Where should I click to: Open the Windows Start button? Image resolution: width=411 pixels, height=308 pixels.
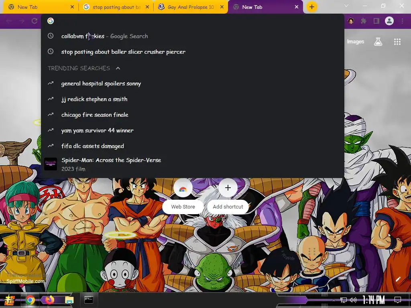[x=10, y=300]
